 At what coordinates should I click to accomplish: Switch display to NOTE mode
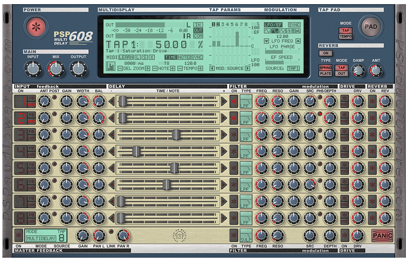click(x=184, y=57)
